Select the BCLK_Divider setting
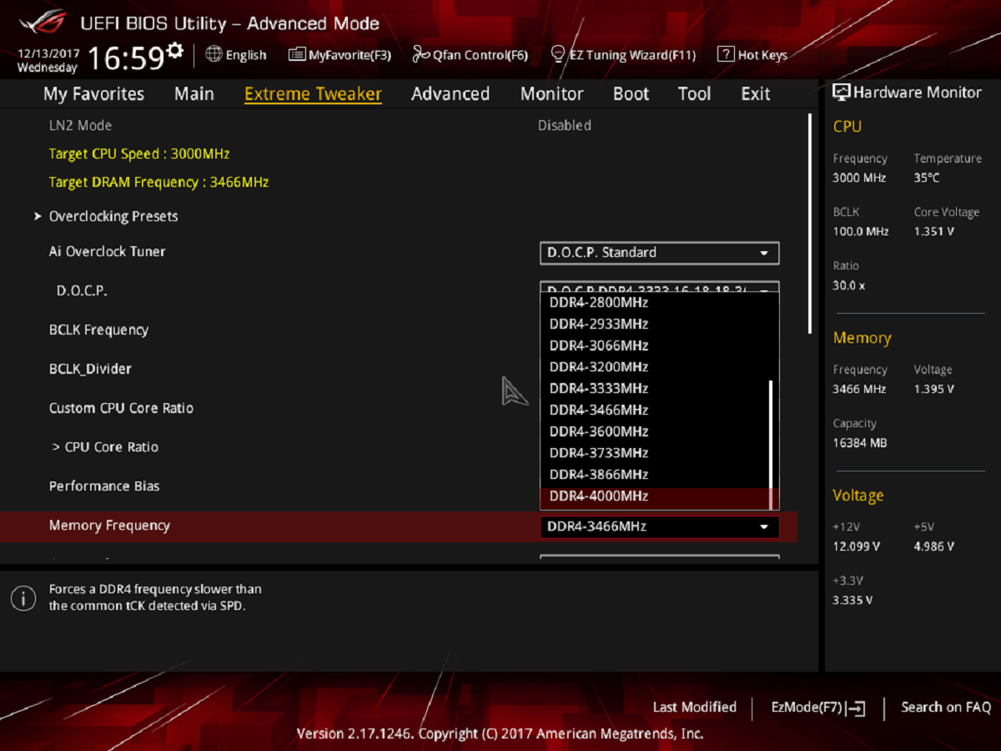This screenshot has height=751, width=1001. click(x=90, y=369)
